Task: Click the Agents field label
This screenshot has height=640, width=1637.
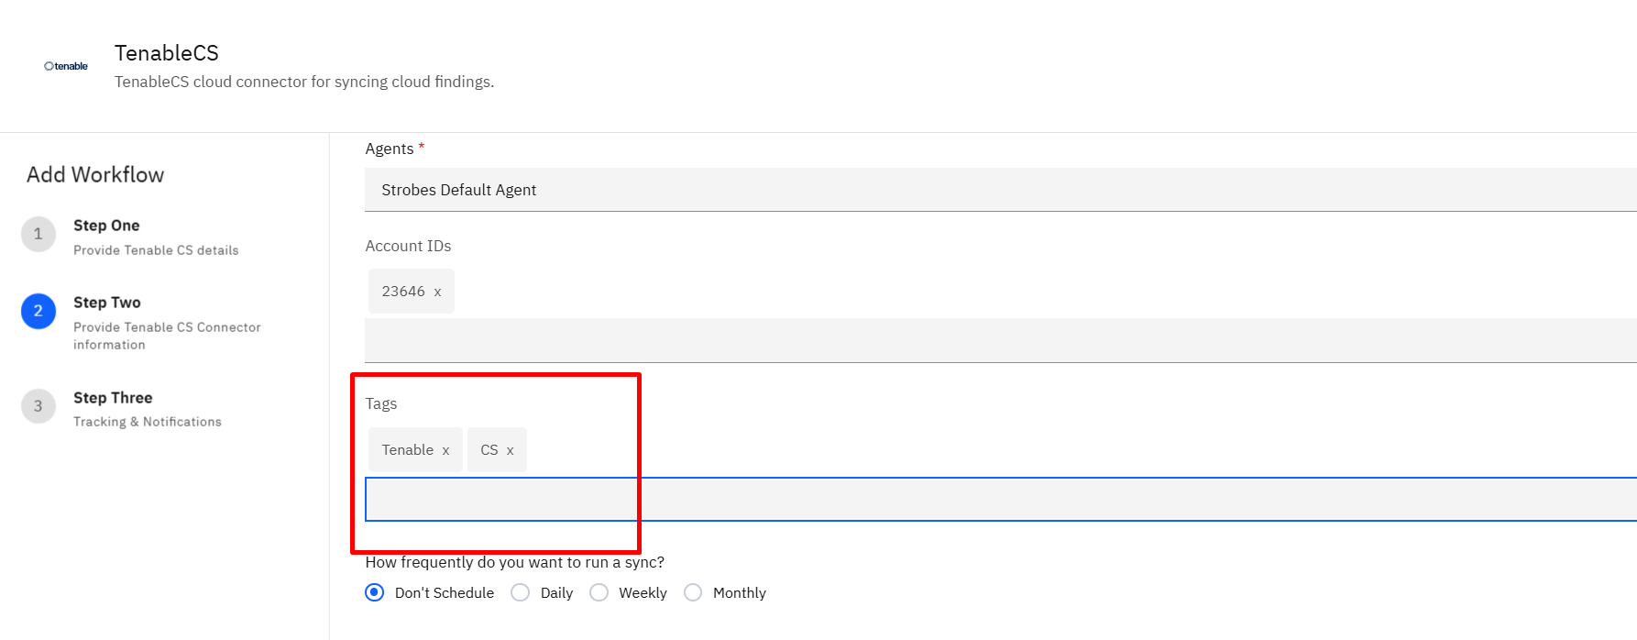Action: pyautogui.click(x=390, y=149)
